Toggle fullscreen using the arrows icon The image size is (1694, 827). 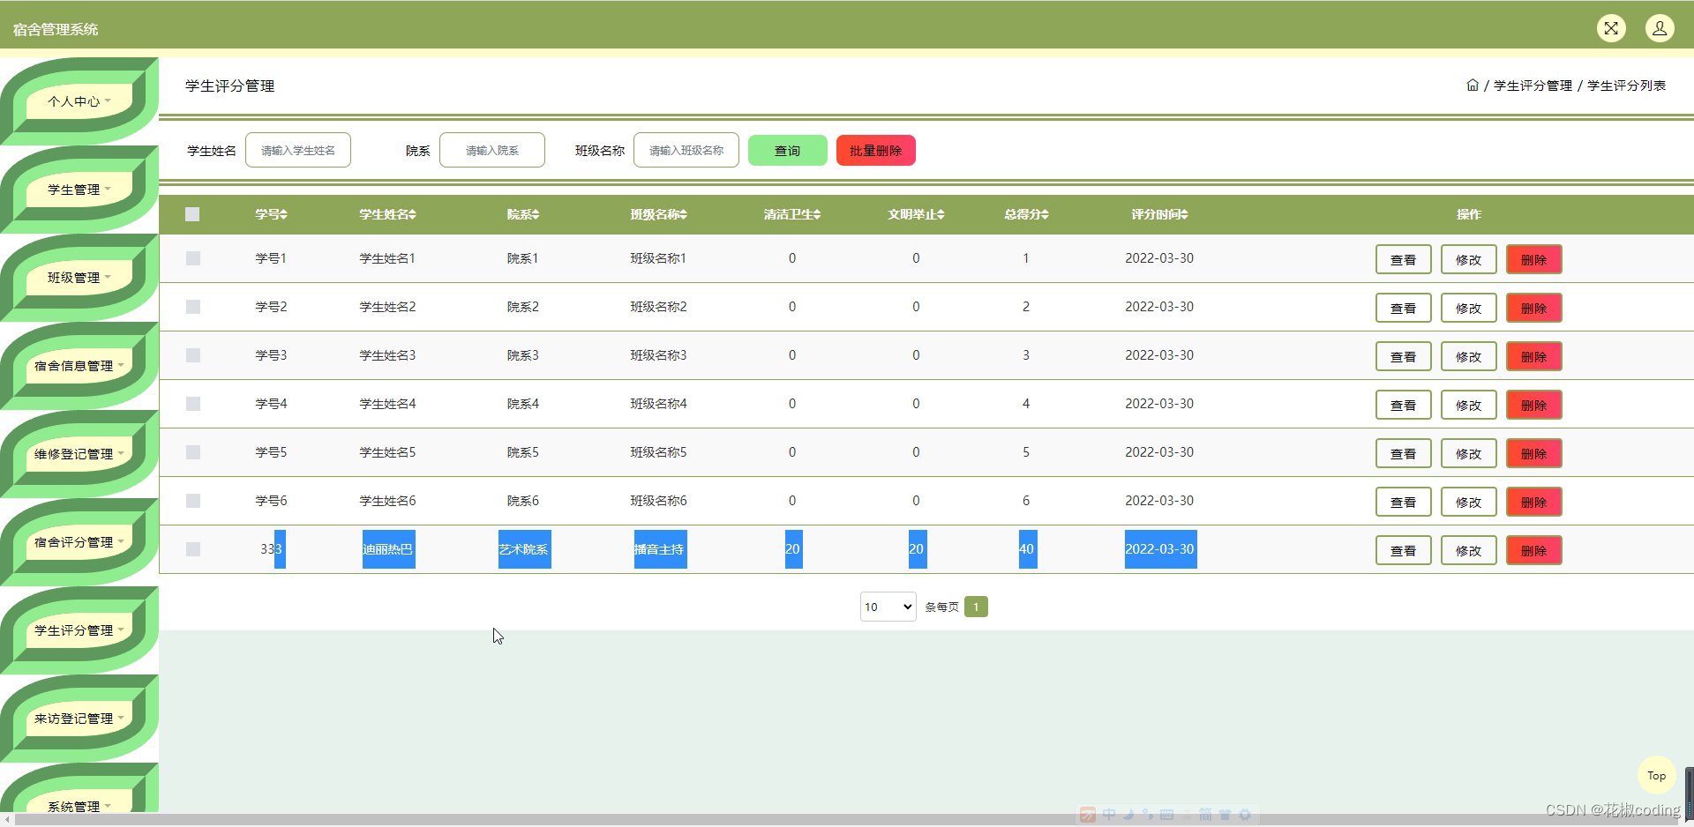1612,27
